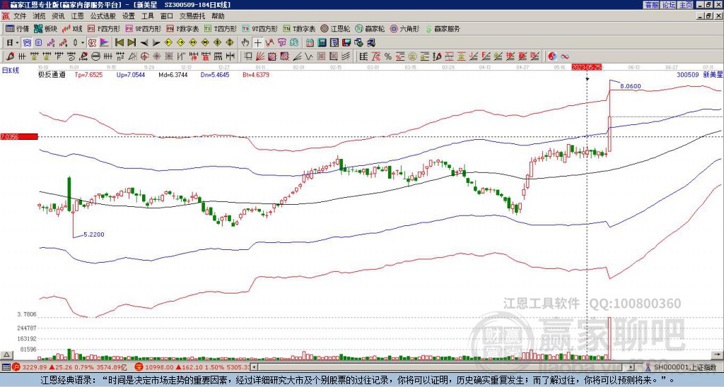Click the 2023-05-25 date marker
The height and width of the screenshot is (387, 724).
coord(588,67)
